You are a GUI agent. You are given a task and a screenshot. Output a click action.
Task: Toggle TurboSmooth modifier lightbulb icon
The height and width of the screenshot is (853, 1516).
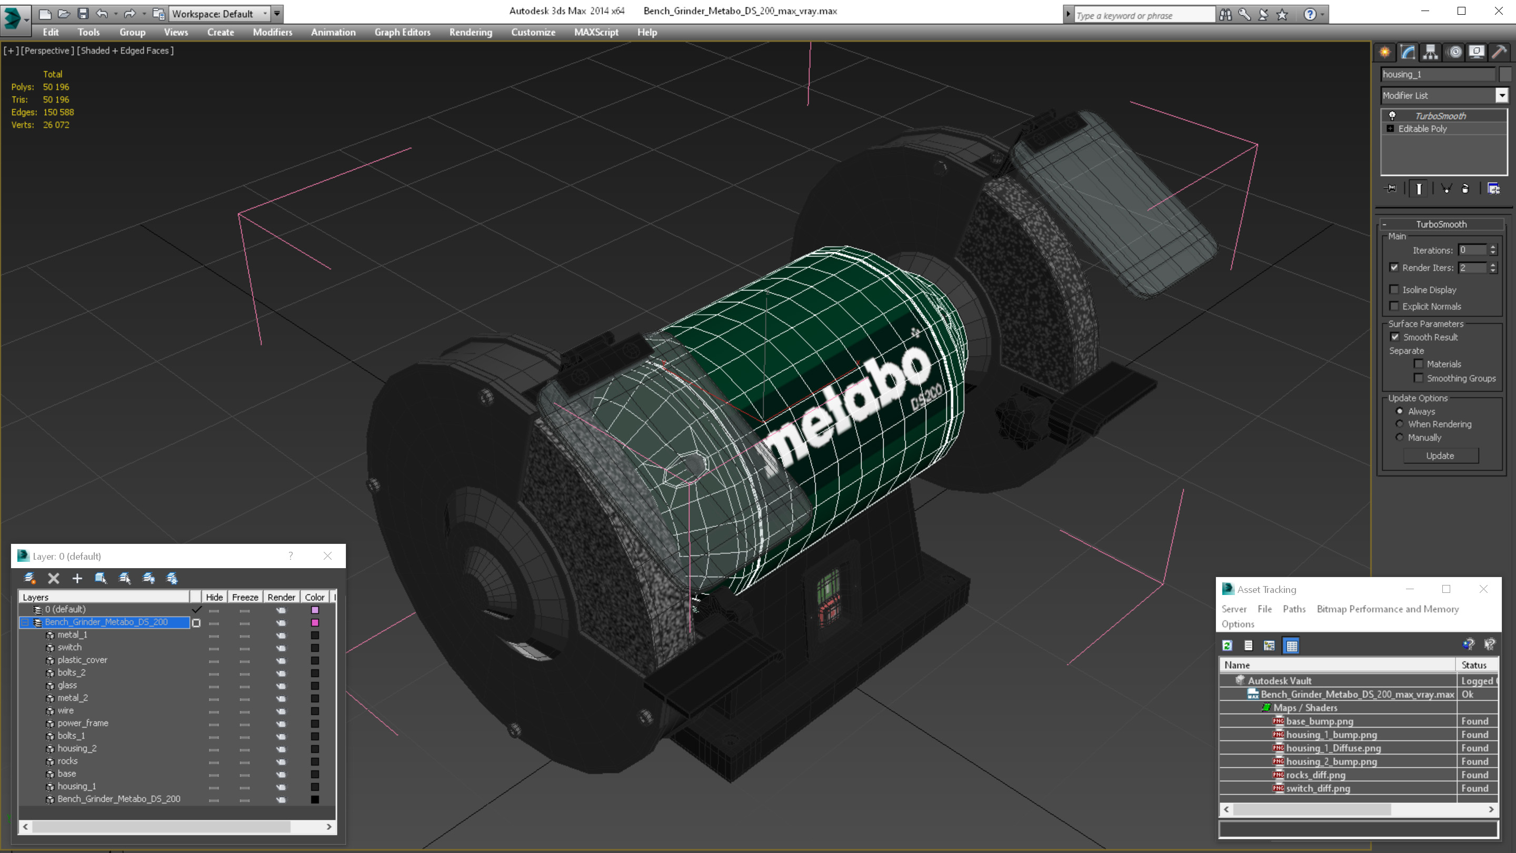[1392, 116]
